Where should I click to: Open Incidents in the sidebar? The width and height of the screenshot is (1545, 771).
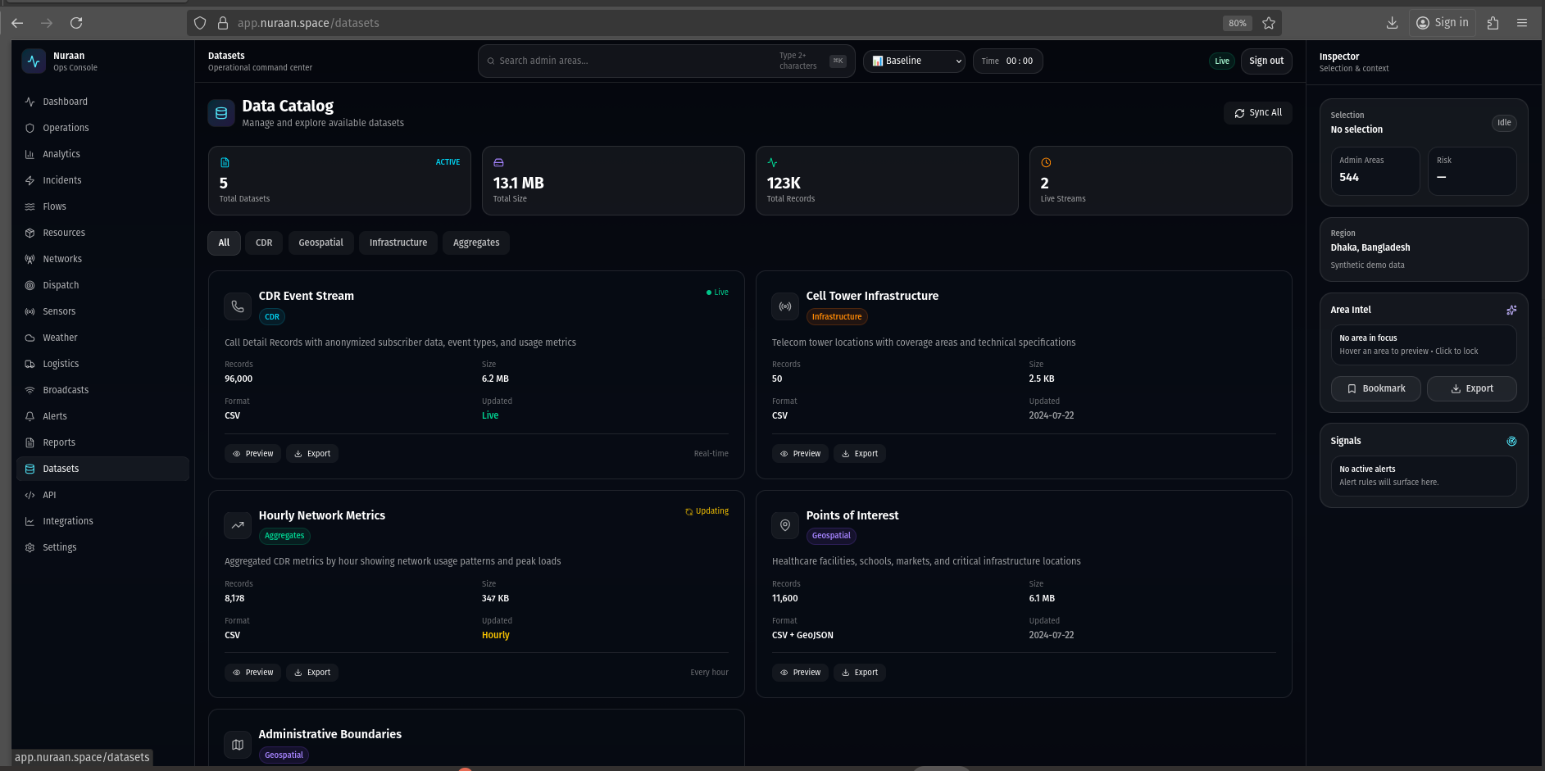click(62, 180)
